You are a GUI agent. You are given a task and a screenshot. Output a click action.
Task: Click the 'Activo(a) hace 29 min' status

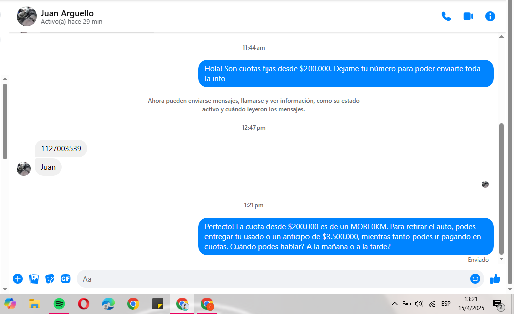(71, 22)
